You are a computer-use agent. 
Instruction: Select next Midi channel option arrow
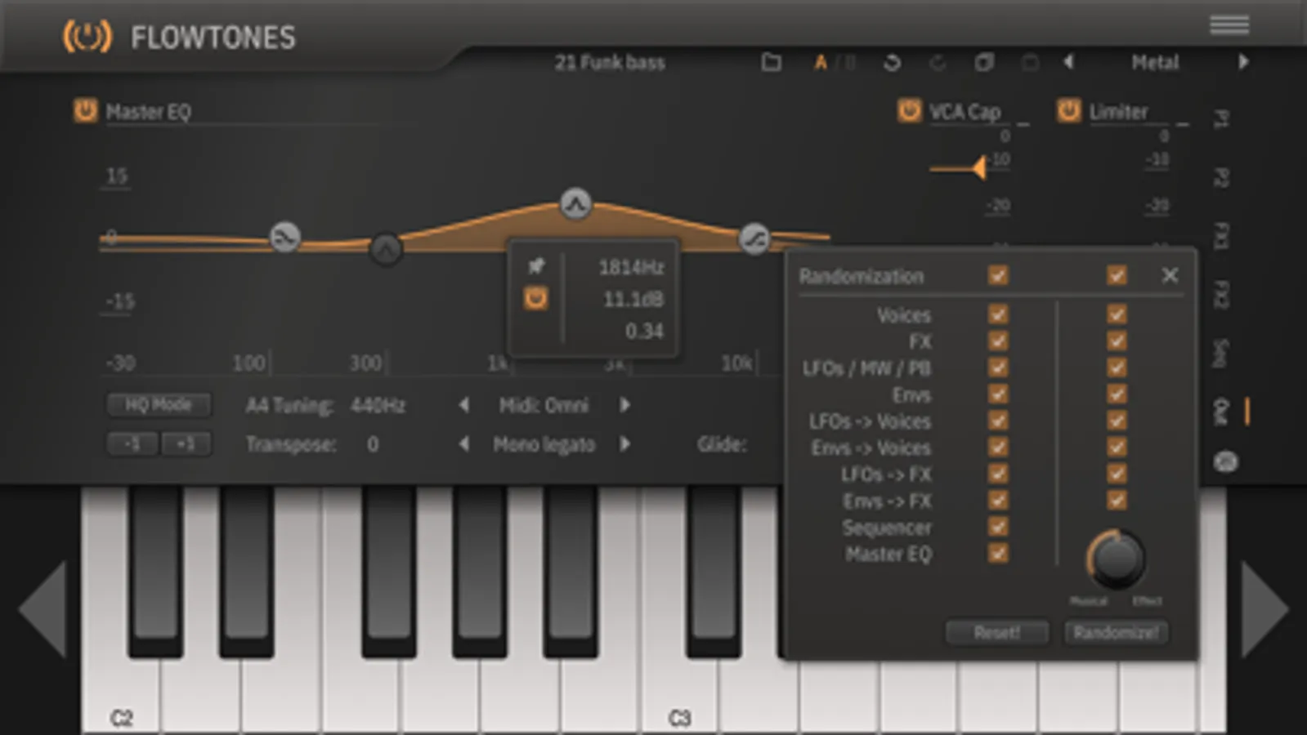coord(624,405)
